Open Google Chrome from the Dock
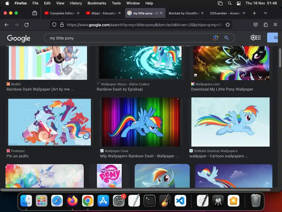 point(88,201)
